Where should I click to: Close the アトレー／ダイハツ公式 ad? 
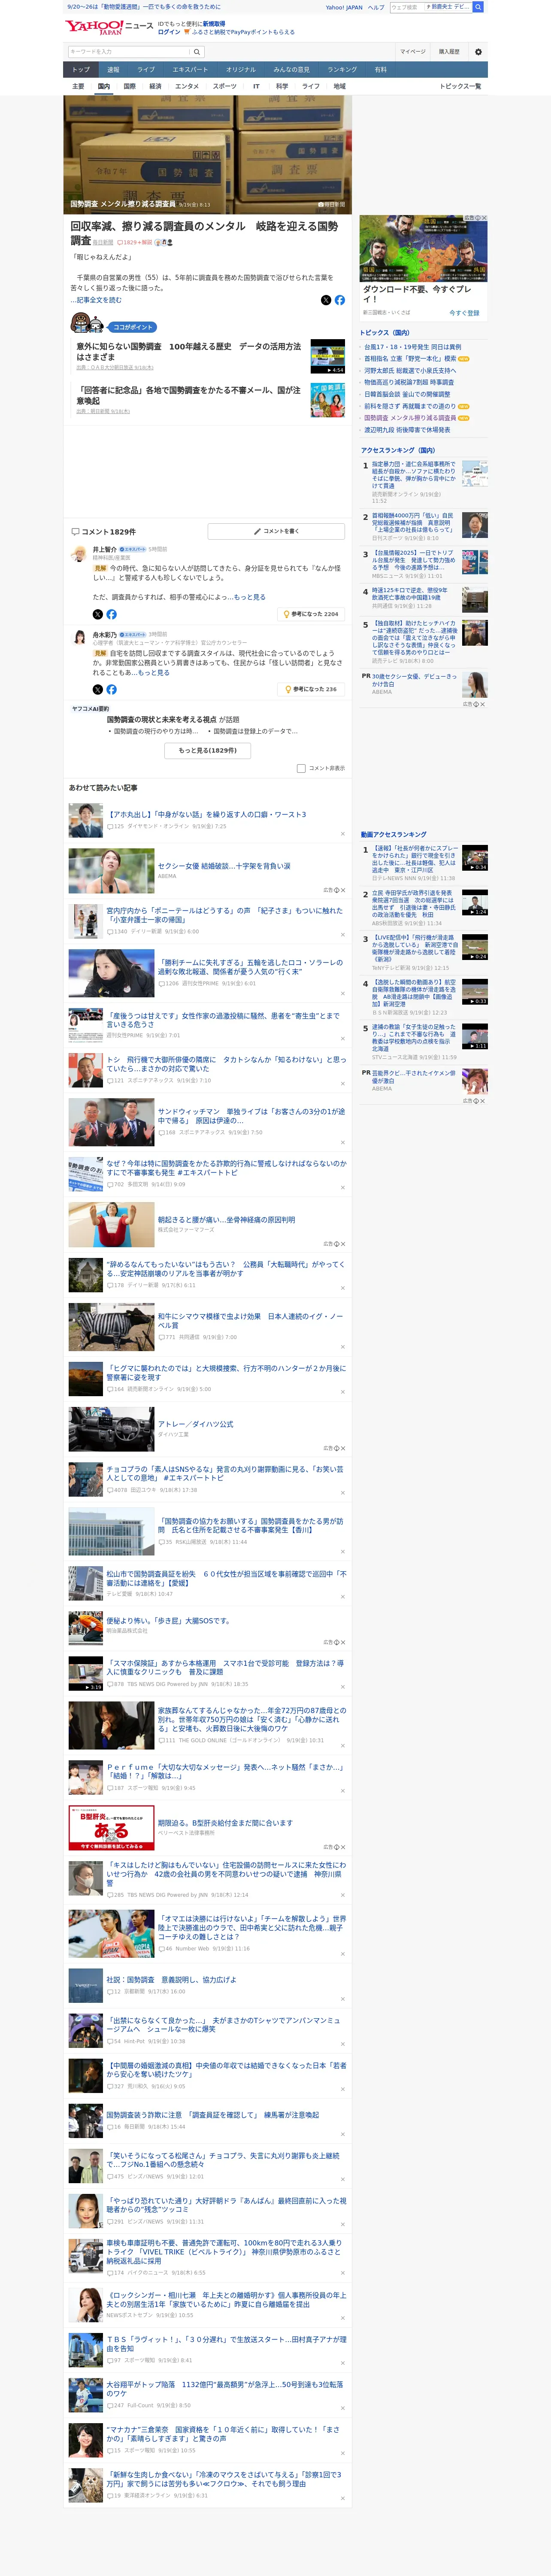click(342, 1448)
